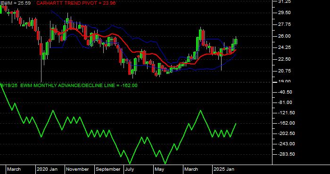Click the -40.50 indicator axis label

point(285,92)
